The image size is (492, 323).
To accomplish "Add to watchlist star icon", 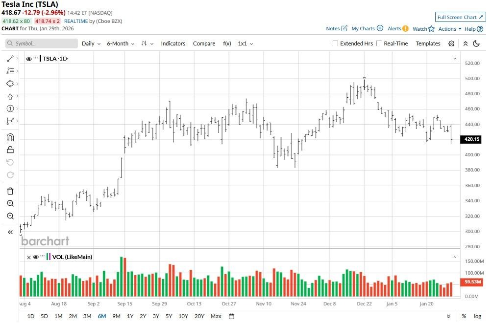I will pyautogui.click(x=431, y=29).
